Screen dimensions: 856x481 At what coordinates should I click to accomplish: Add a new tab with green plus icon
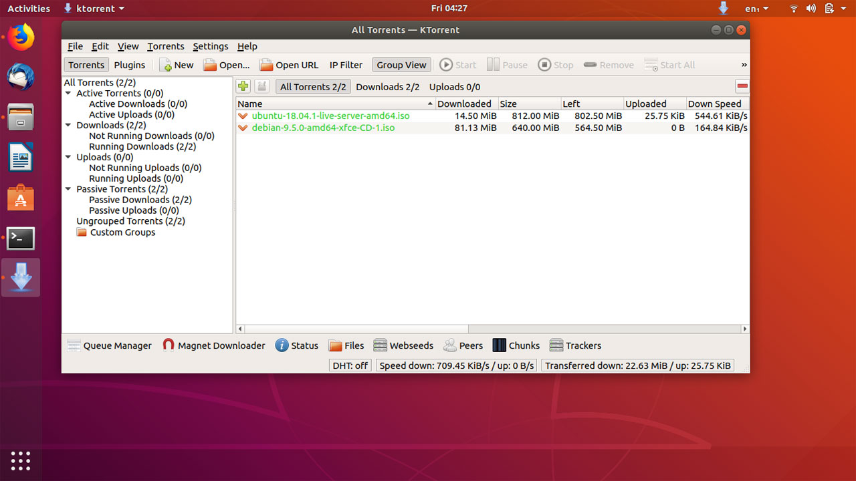point(243,86)
